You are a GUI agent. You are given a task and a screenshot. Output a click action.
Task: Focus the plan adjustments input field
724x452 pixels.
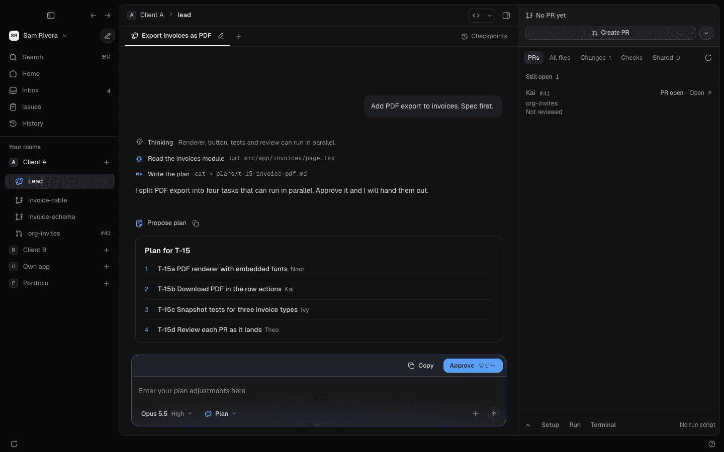[319, 391]
